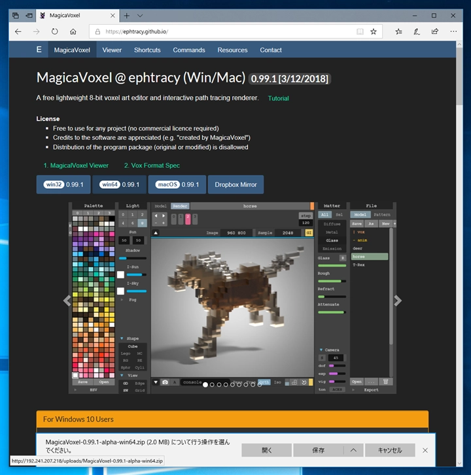471x475 pixels.
Task: Open the favorites hub icon
Action: [398, 31]
